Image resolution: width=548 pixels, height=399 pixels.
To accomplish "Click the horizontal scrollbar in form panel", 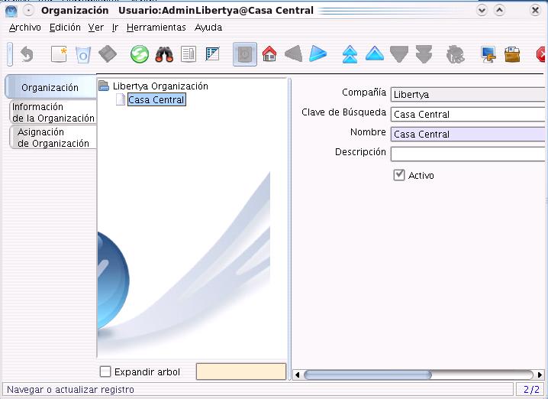I will 368,375.
